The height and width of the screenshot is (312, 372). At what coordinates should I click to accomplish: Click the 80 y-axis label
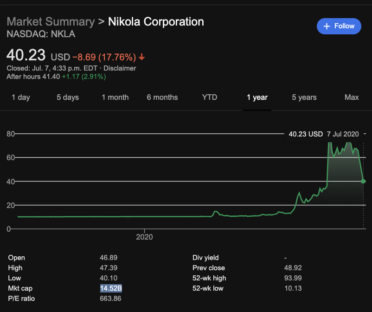[x=11, y=134]
